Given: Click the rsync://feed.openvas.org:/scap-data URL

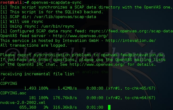Looking at the screenshot, I should (131, 31).
